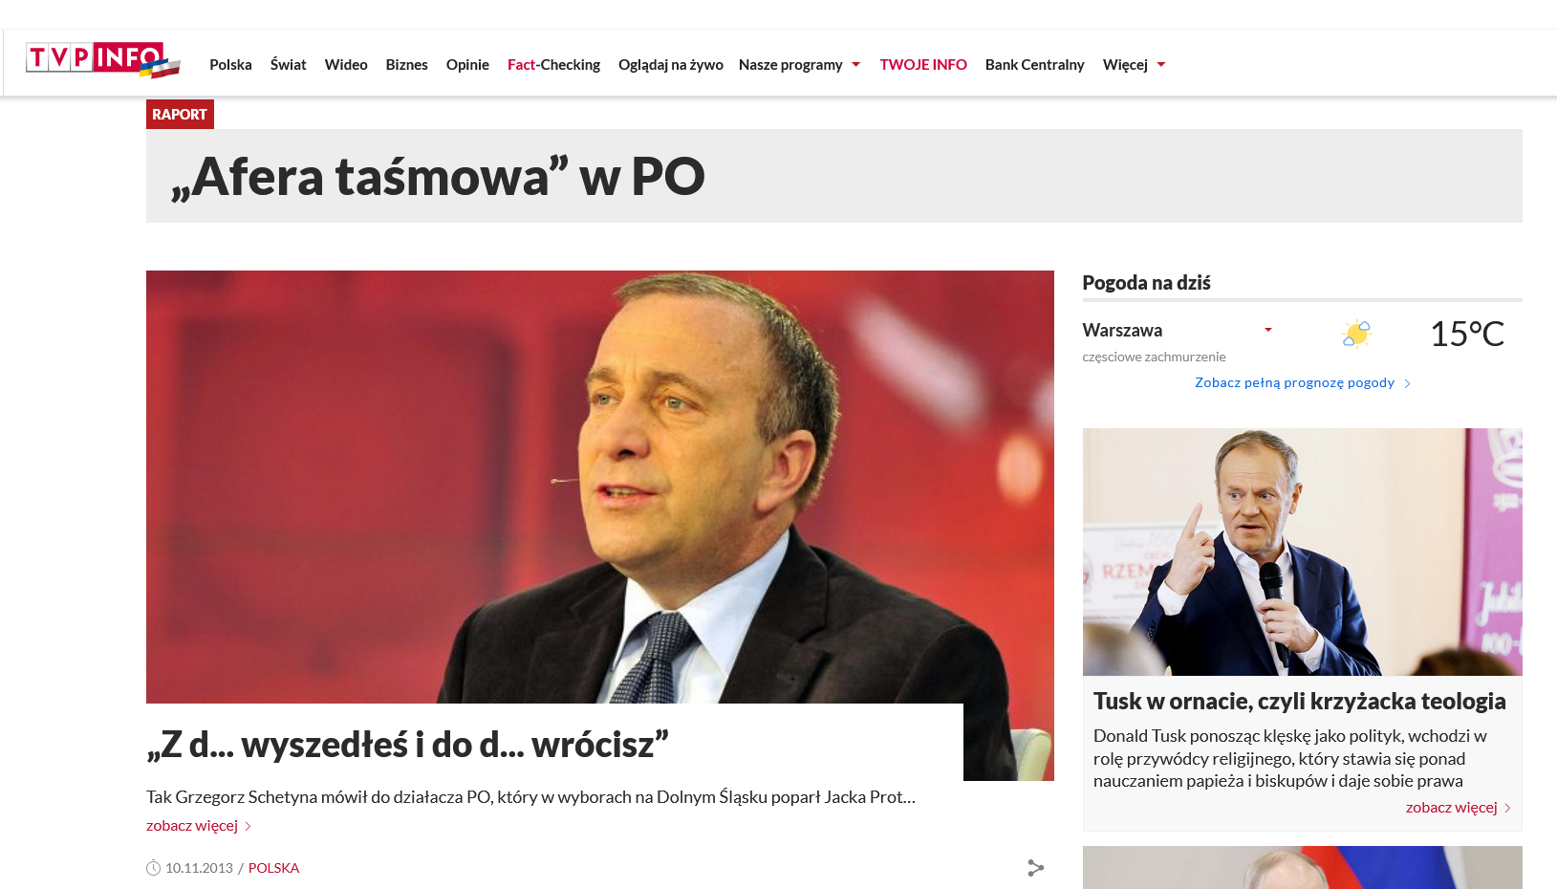Open the Warszawa city selector dropdown
This screenshot has width=1557, height=889.
[x=1268, y=330]
